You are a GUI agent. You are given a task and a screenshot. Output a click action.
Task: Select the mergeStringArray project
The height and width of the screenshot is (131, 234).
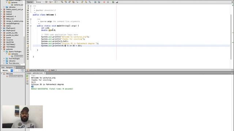tap(13, 23)
